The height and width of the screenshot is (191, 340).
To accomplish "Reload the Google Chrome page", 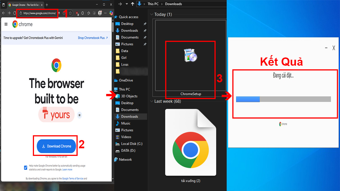I will point(14,13).
